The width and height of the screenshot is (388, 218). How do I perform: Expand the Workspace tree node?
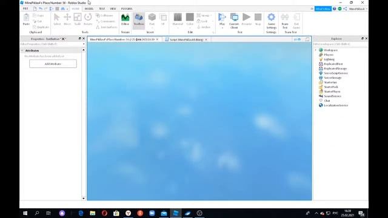[x=316, y=50]
